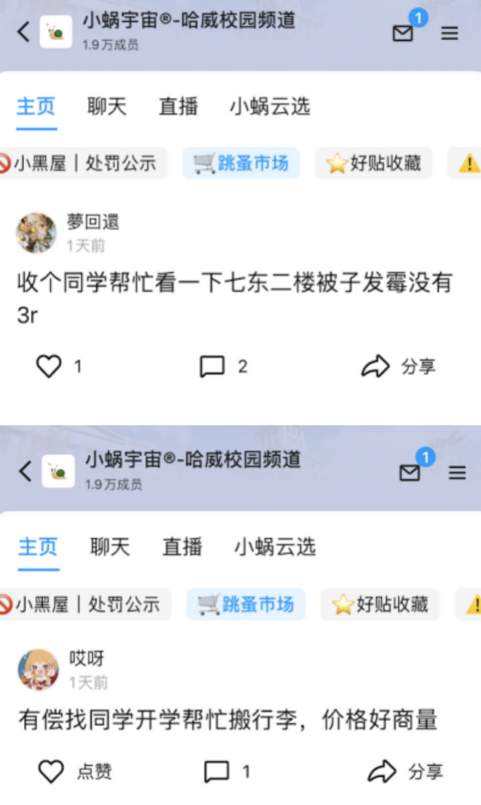
Task: Share the 有偿找同学 luggage post by 哎呀
Action: coord(405,771)
